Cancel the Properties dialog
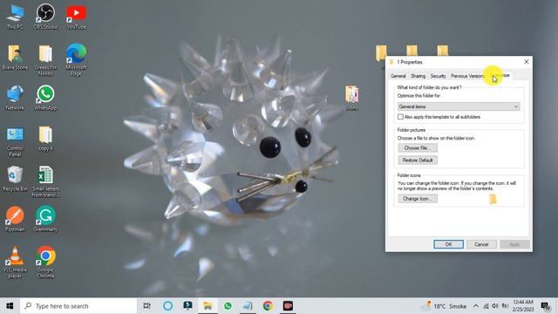This screenshot has width=558, height=314. click(481, 244)
